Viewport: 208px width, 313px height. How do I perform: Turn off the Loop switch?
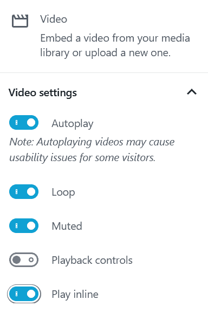(24, 192)
